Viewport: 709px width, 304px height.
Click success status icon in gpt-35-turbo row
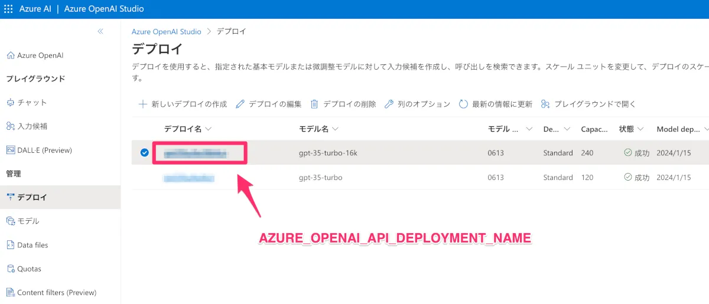pos(627,177)
